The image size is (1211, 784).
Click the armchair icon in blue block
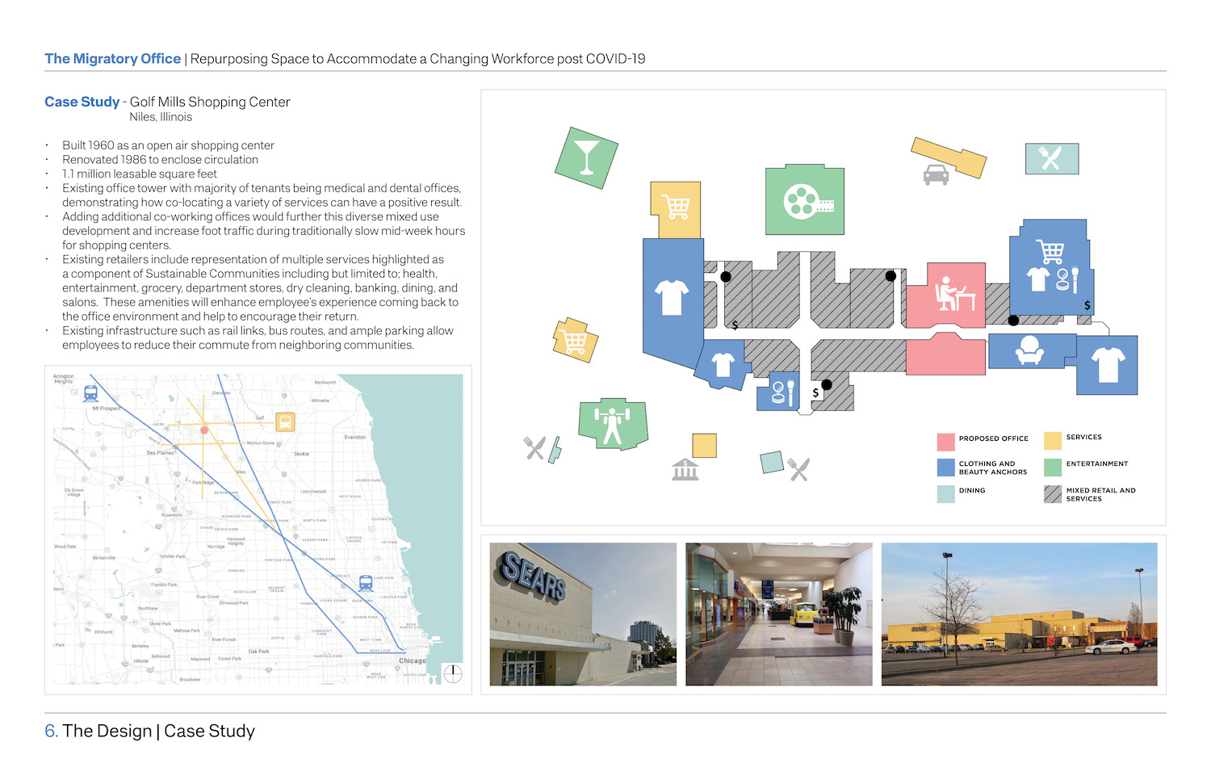[1029, 350]
